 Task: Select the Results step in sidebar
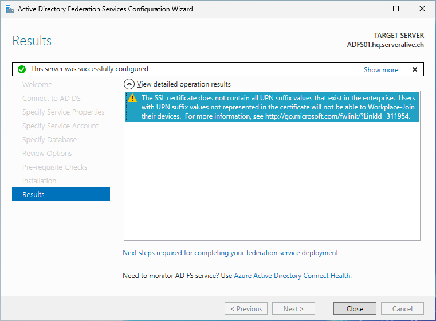coord(61,194)
